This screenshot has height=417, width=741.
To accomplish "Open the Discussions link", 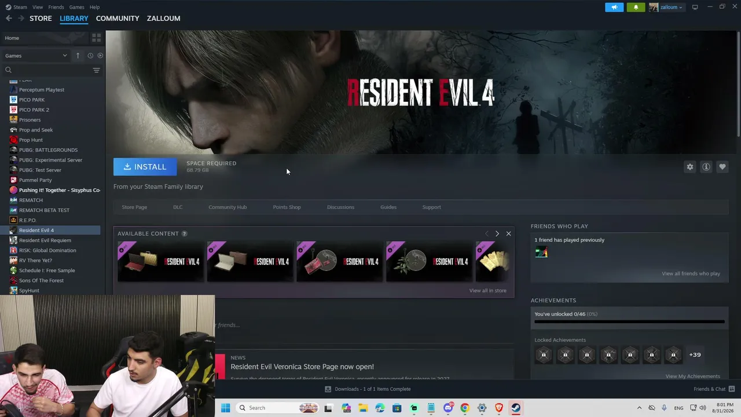I will click(x=340, y=207).
